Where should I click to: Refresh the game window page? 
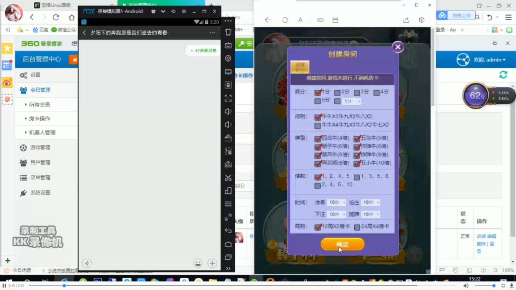coord(285,20)
